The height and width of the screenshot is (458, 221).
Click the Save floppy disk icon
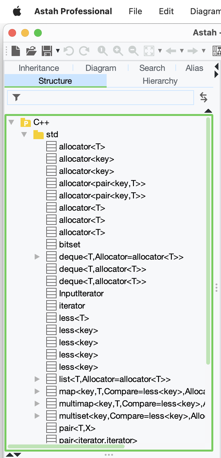pos(47,51)
